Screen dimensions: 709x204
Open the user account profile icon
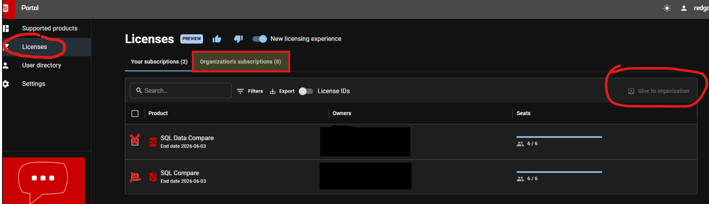click(684, 8)
